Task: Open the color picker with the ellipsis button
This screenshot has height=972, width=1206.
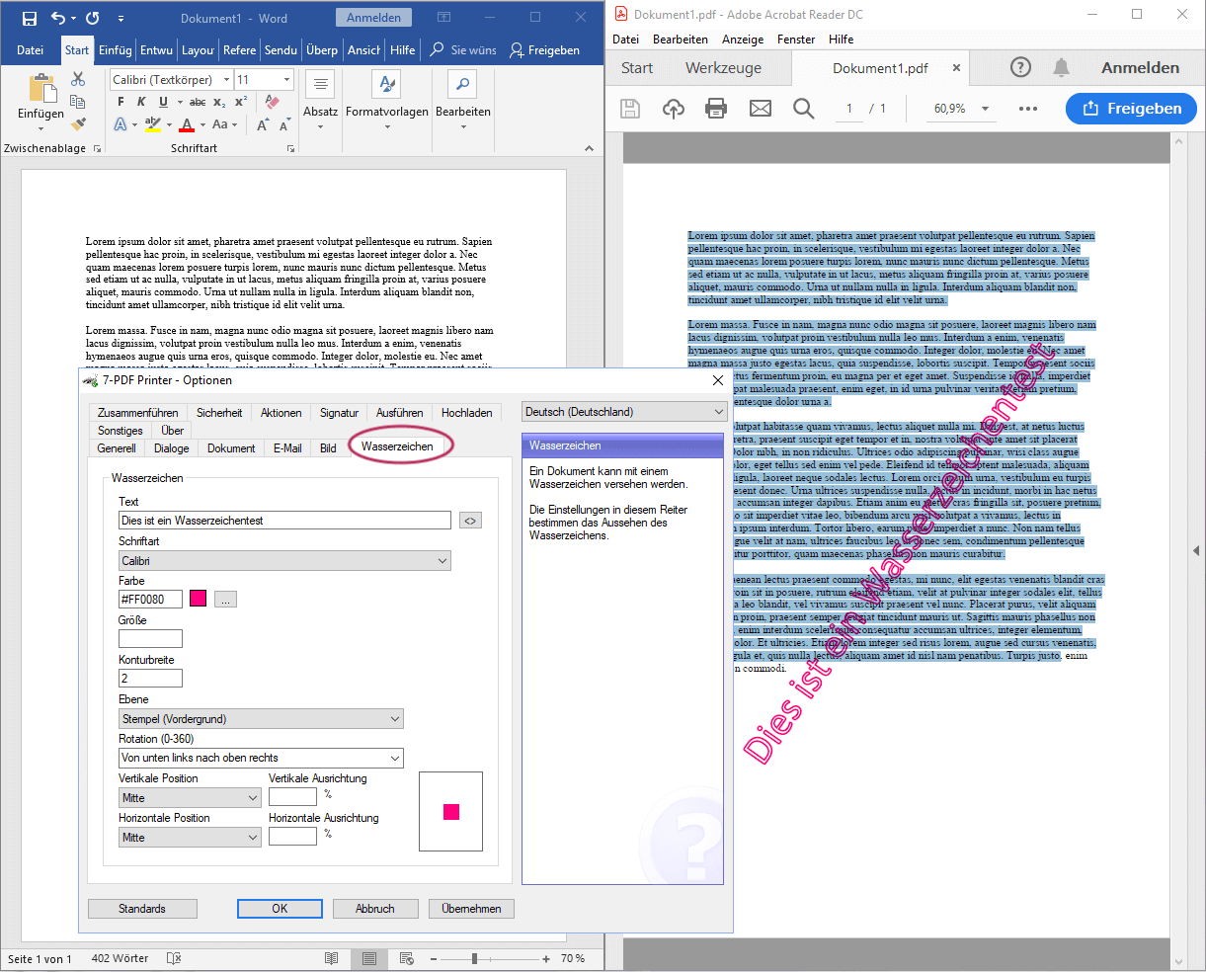Action: pos(226,600)
